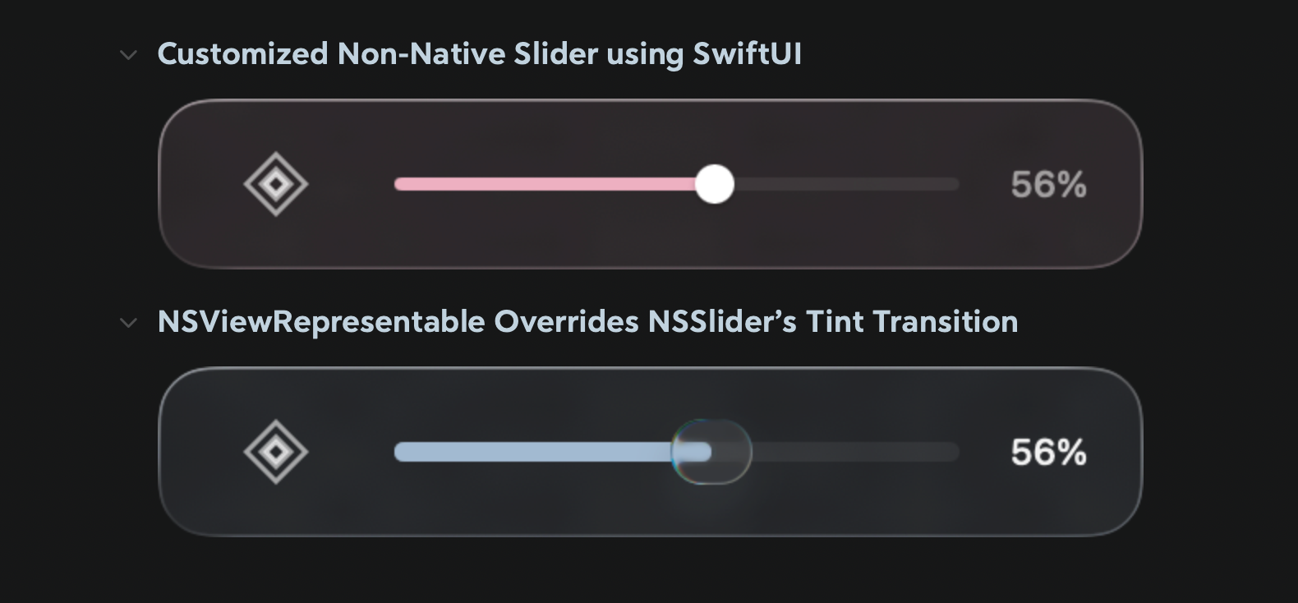This screenshot has width=1298, height=603.
Task: Click the blue filled portion of the bottom slider
Action: 534,452
